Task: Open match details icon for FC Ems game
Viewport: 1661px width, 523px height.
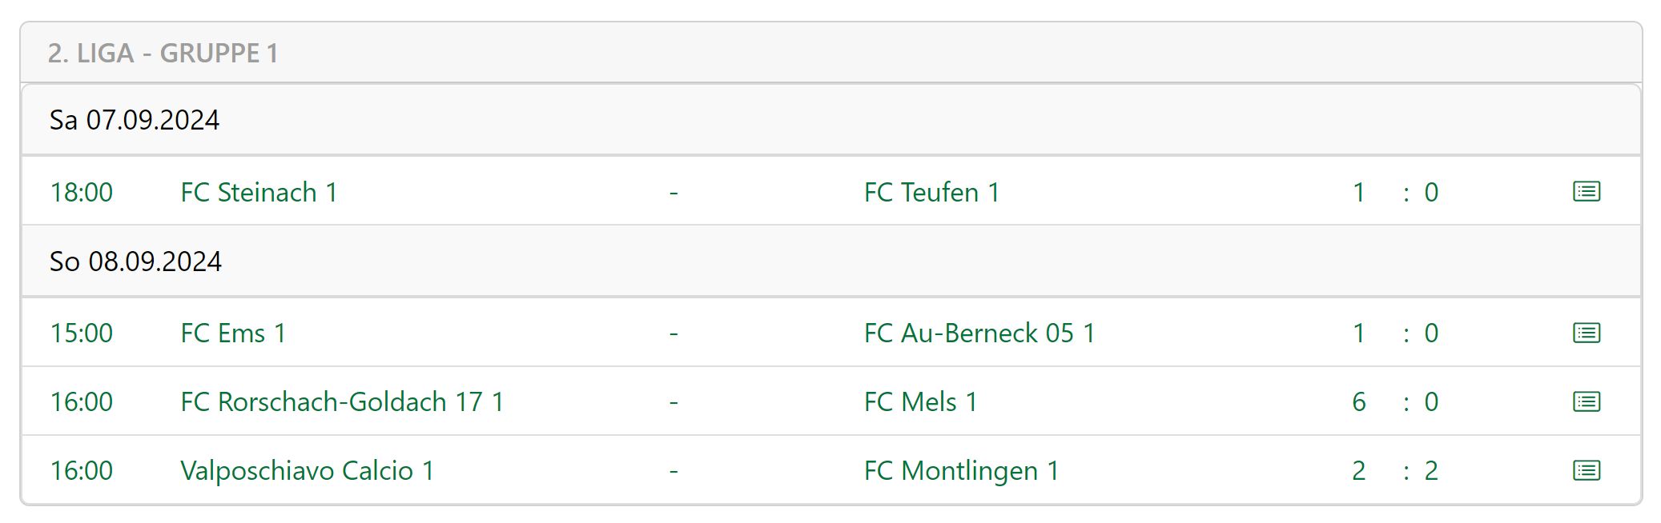Action: coord(1587,333)
